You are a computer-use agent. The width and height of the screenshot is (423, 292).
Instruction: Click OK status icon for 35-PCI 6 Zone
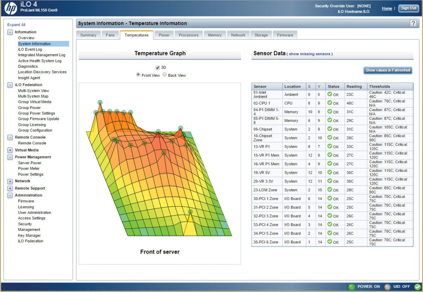pos(330,242)
